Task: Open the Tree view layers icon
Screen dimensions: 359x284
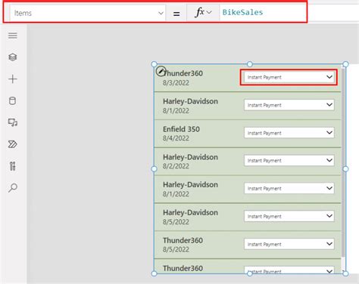Action: point(13,57)
